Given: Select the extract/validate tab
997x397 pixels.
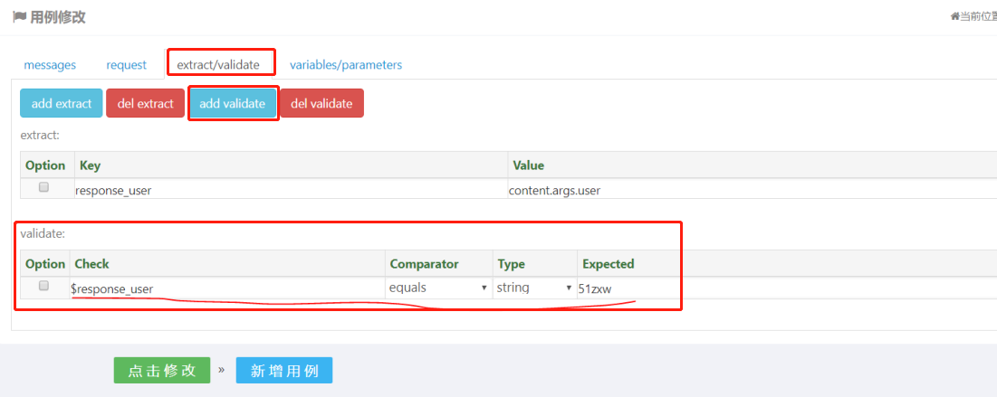Looking at the screenshot, I should (218, 65).
